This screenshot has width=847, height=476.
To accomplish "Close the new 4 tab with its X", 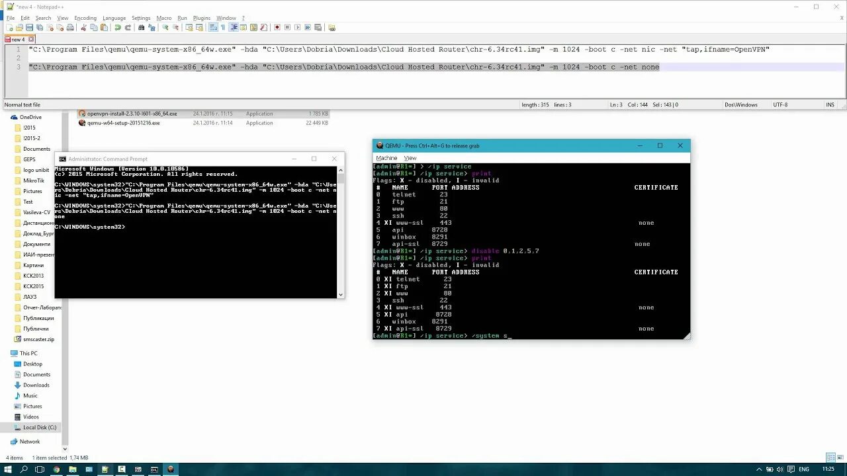I will point(30,40).
